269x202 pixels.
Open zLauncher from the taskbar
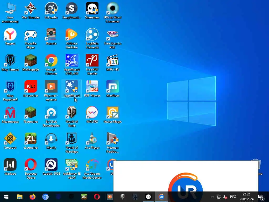84,197
